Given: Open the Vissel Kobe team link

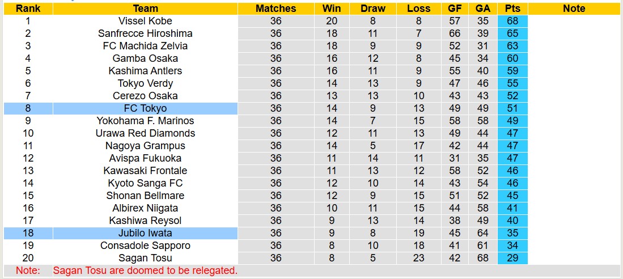Looking at the screenshot, I should [145, 21].
